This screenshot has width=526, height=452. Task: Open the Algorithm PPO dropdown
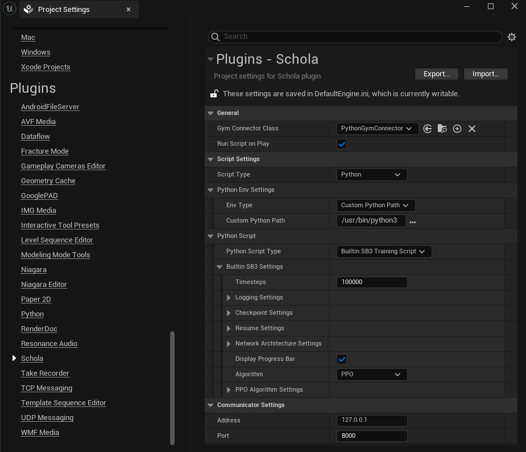click(371, 375)
